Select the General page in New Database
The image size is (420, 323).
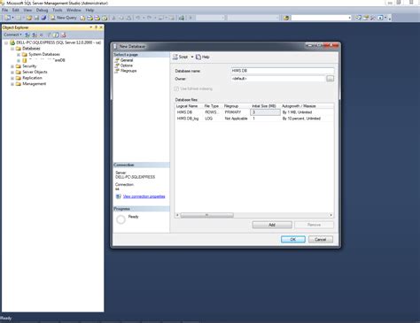(127, 60)
